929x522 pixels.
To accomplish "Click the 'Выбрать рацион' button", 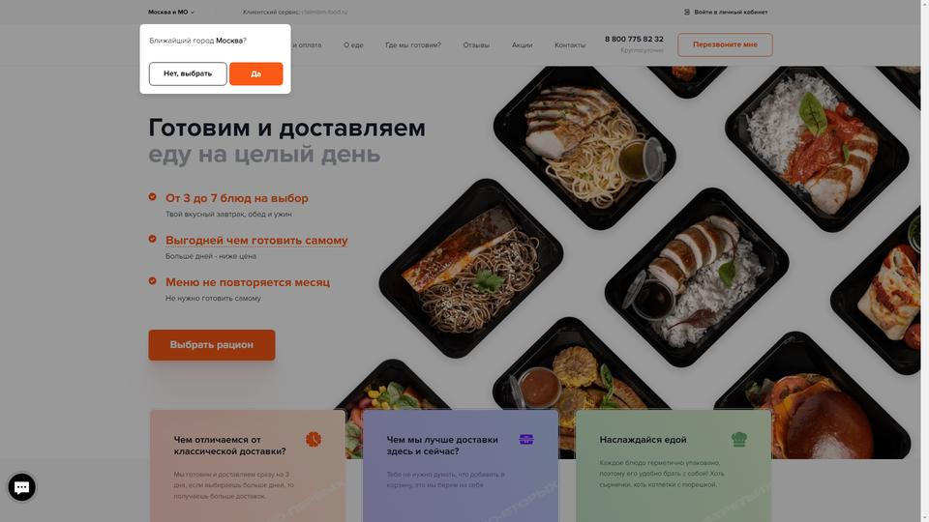I will [x=212, y=345].
